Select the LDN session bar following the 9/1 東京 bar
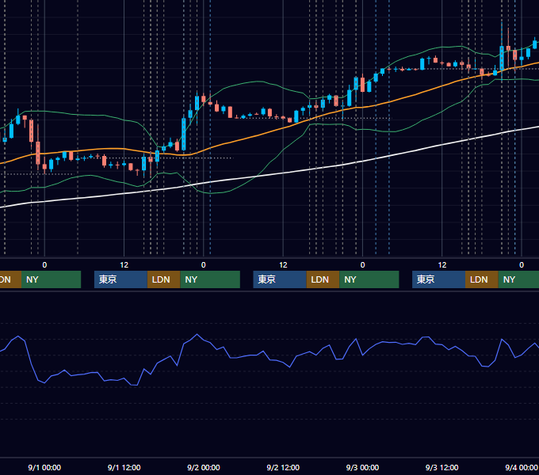Screen dimensions: 539x475 point(163,279)
